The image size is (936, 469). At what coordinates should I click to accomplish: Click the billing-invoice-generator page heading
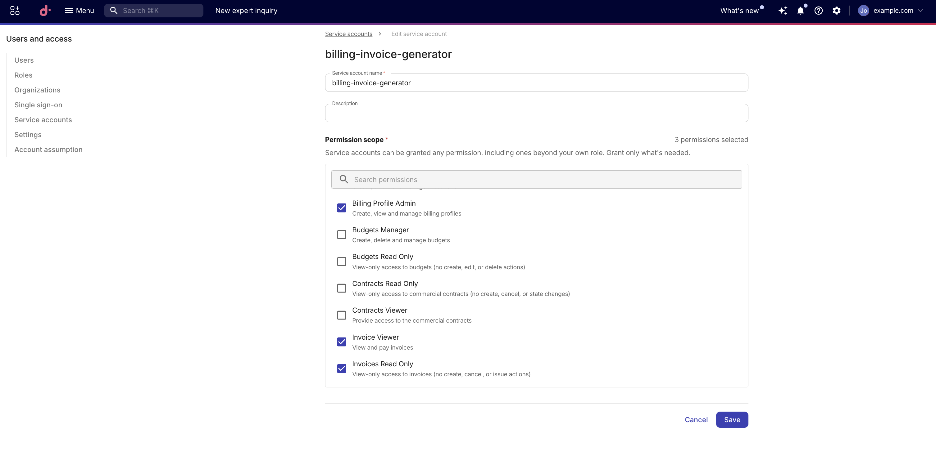388,54
